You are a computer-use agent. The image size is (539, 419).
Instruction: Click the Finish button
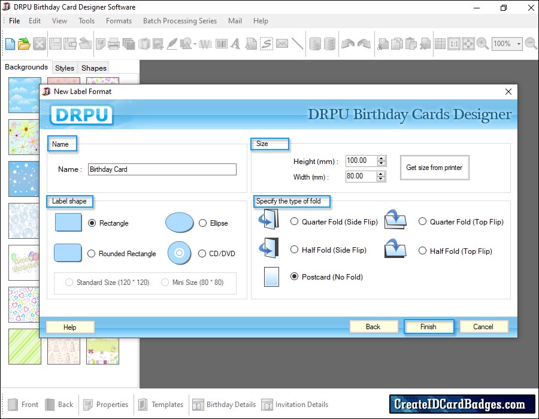(x=429, y=327)
